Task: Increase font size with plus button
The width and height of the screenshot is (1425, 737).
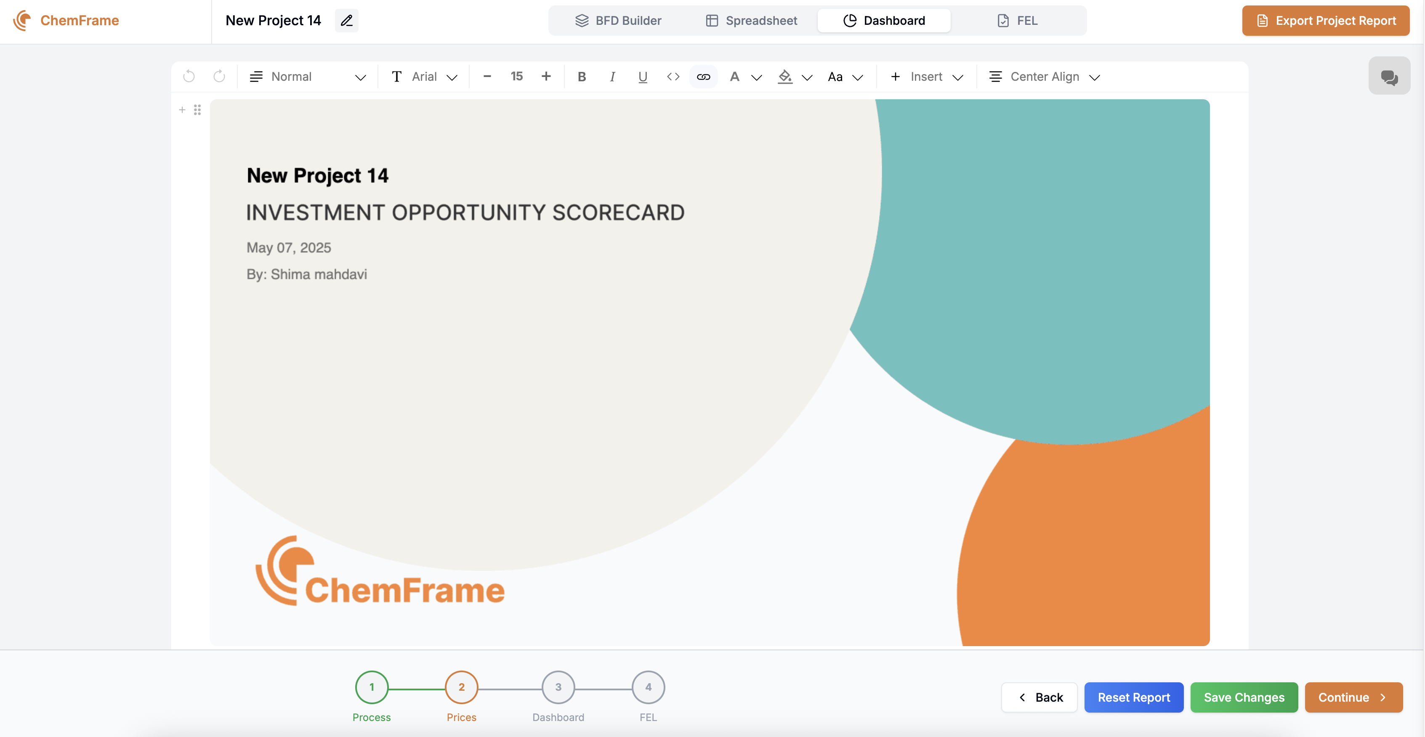Action: tap(546, 76)
